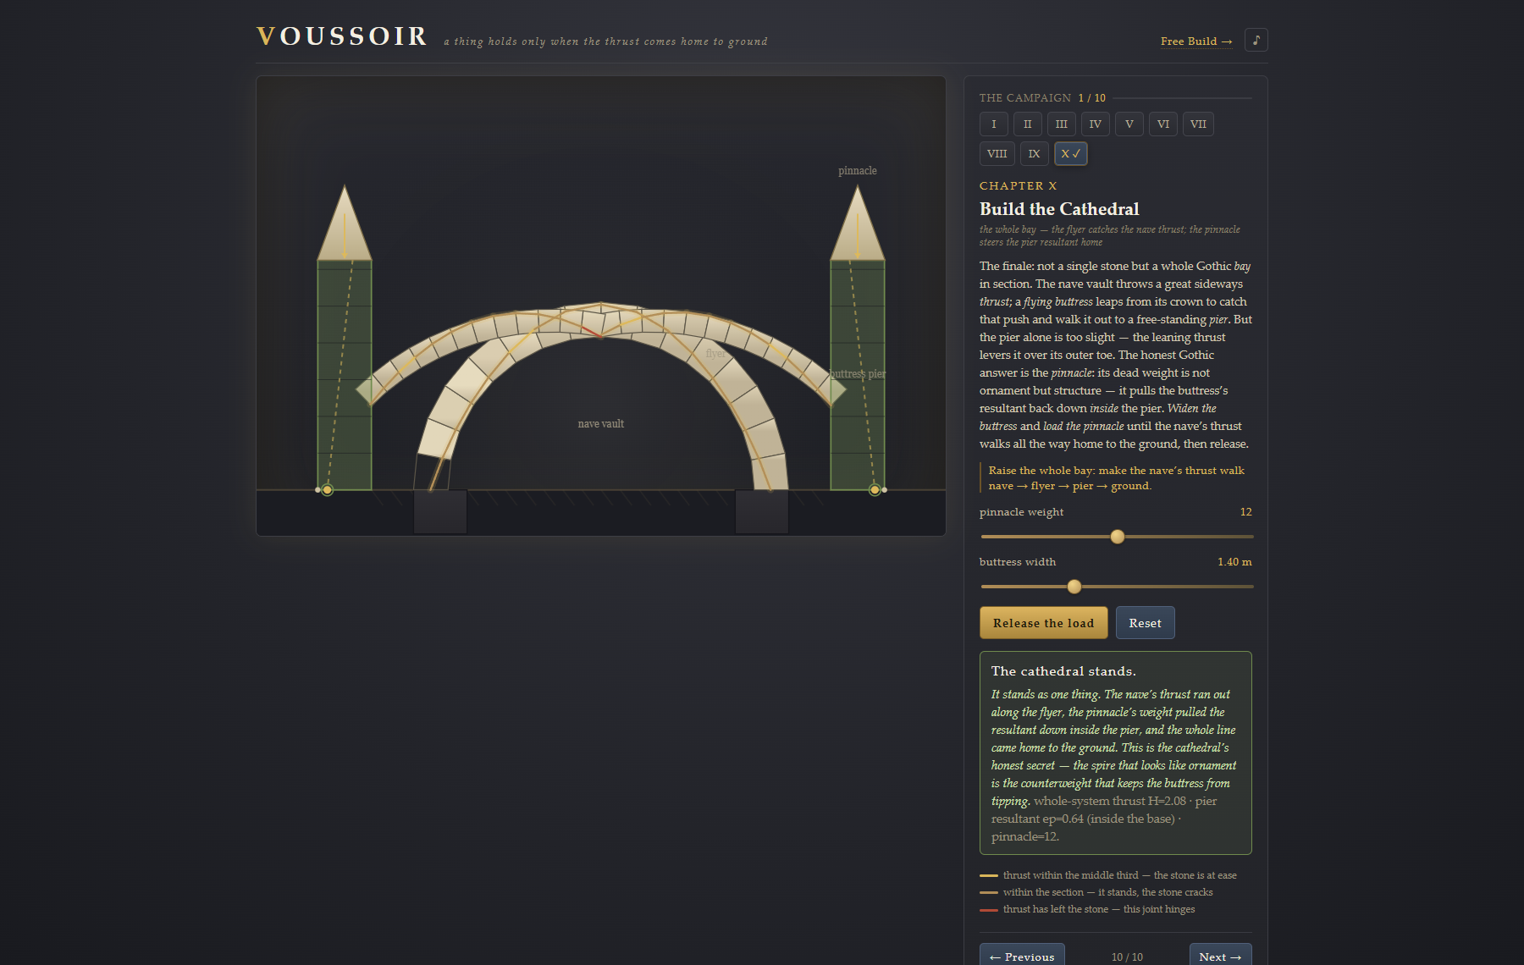Adjust the pinnacle weight slider handle
1524x965 pixels.
click(x=1118, y=536)
